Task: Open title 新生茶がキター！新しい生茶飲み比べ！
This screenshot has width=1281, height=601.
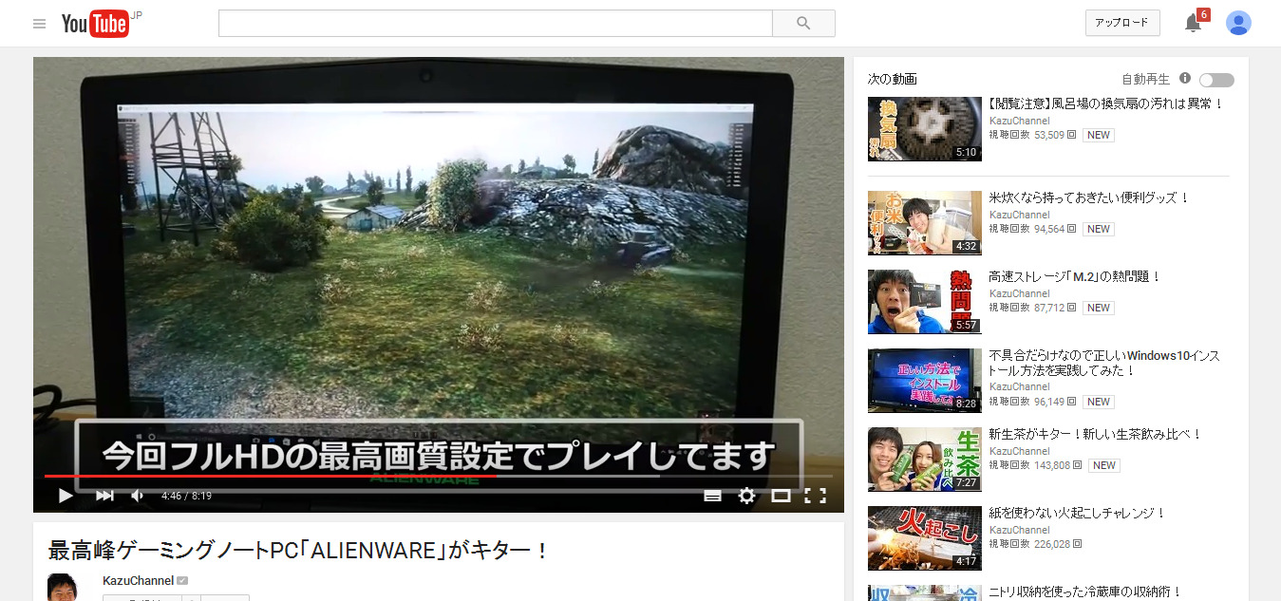Action: (1096, 434)
